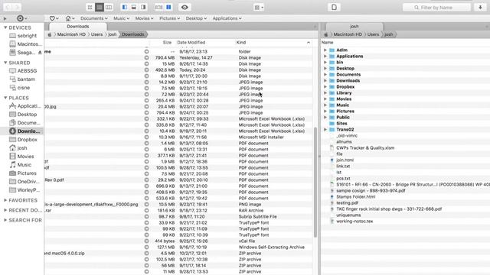Go back using the toolbar back arrow
This screenshot has height=275, width=490.
8,7
